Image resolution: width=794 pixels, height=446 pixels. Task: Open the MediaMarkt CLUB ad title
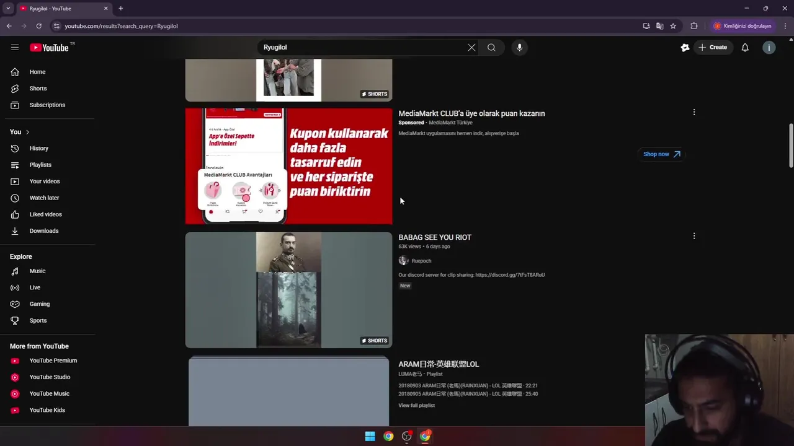pyautogui.click(x=471, y=113)
